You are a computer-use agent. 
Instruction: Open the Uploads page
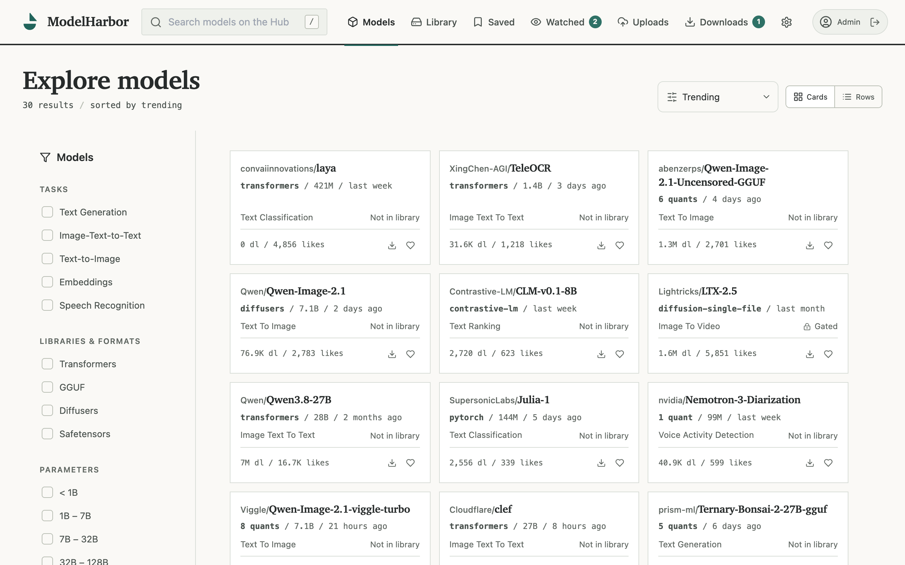(x=643, y=22)
